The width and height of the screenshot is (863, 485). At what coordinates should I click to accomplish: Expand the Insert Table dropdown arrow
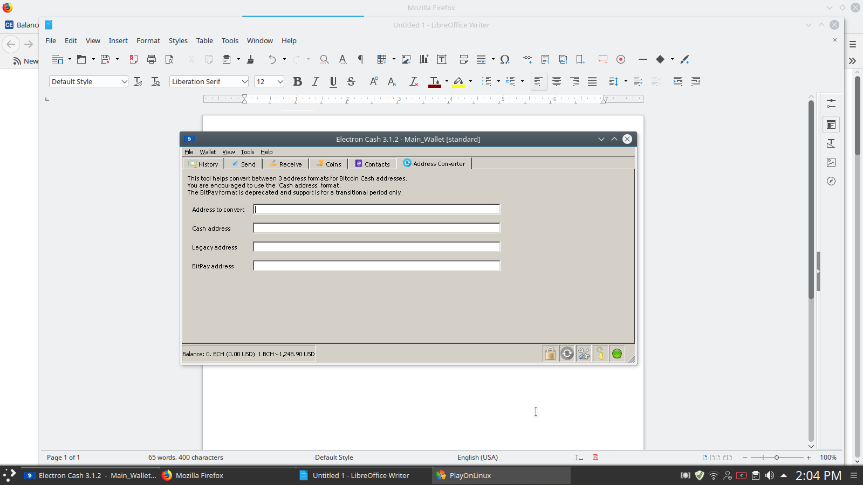point(394,59)
